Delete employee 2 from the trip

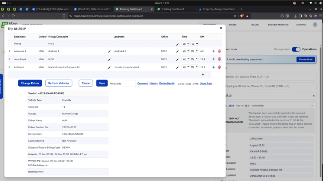[220, 51]
